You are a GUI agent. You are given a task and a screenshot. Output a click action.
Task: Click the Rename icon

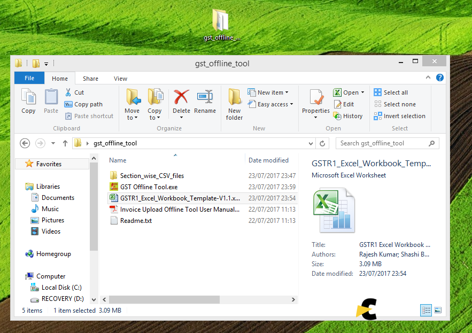(205, 97)
